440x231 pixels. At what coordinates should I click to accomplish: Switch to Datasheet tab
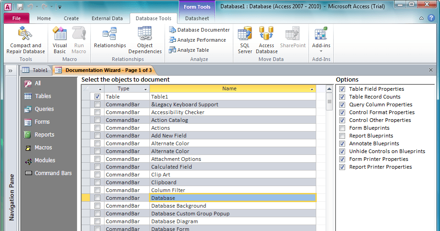point(197,18)
